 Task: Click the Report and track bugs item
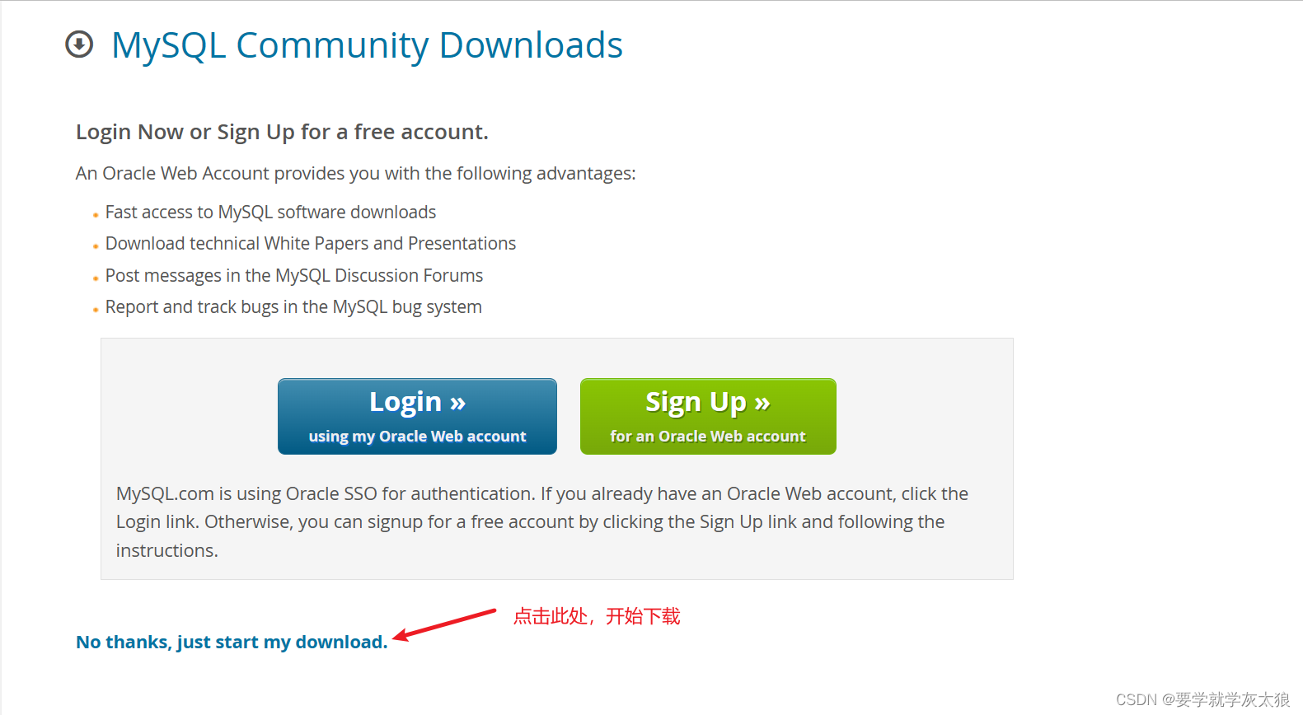click(x=293, y=306)
